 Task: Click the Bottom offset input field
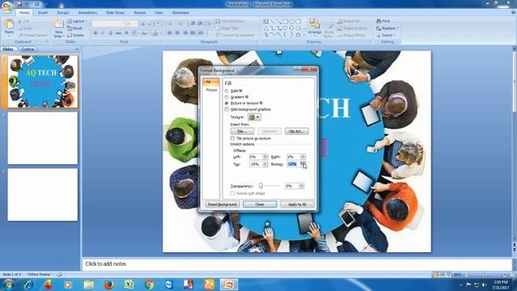(x=293, y=164)
